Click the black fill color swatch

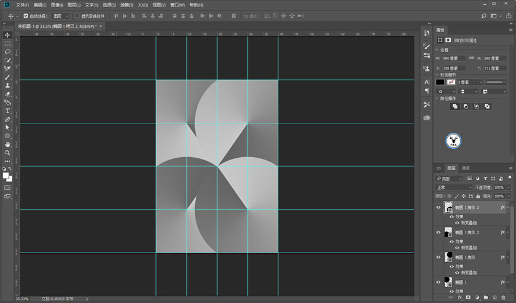pyautogui.click(x=440, y=82)
